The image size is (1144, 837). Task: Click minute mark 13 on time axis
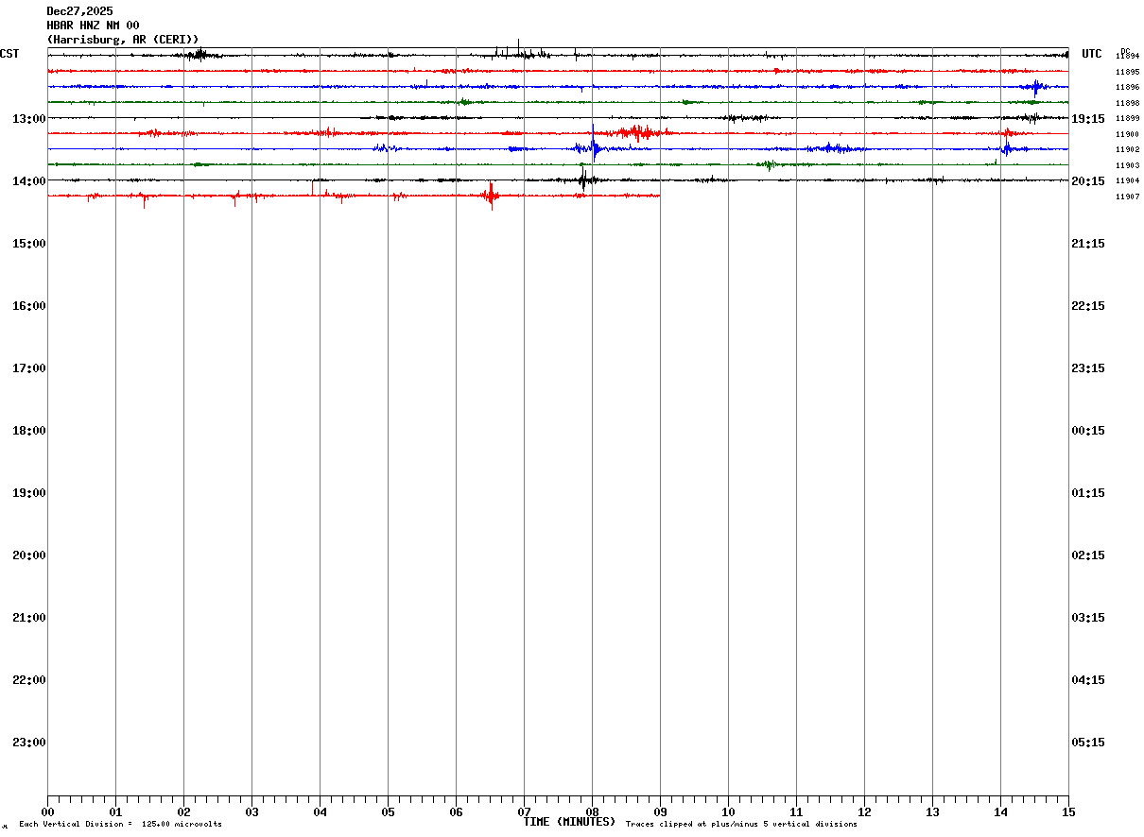point(932,812)
